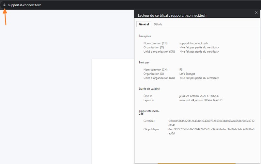Select the Général tab
Screen dimensions: 261x164
pyautogui.click(x=144, y=25)
